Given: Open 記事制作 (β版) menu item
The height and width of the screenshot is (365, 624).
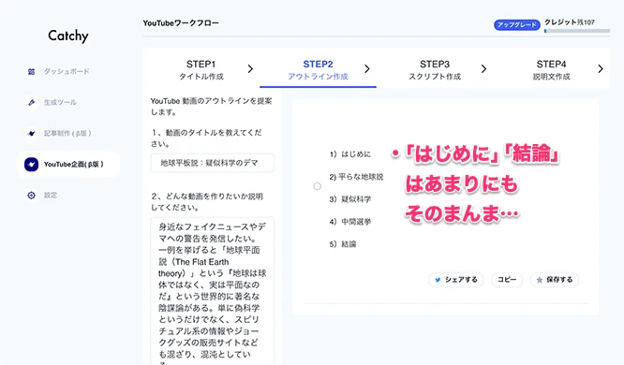Looking at the screenshot, I should pyautogui.click(x=67, y=133).
